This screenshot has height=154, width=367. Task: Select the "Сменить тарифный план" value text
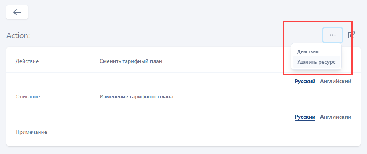[x=130, y=61]
